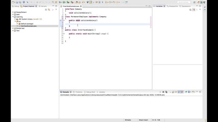The width and height of the screenshot is (218, 122).
Task: Click the Open Perspective icon
Action: [x=194, y=2]
